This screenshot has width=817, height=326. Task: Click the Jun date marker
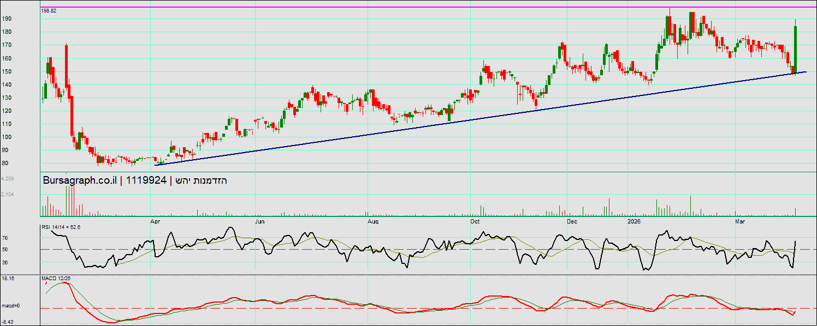point(260,222)
